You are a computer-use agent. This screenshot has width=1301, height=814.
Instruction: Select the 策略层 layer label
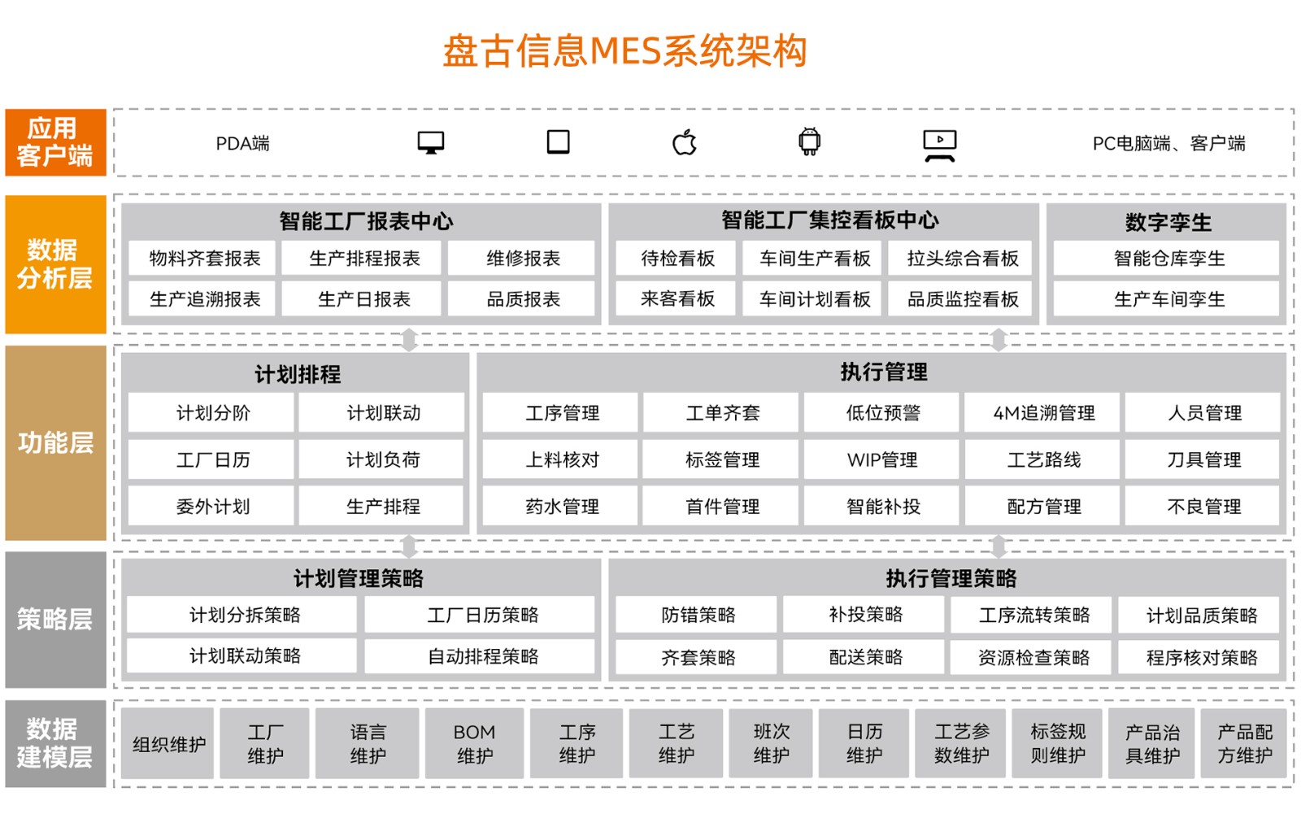55,620
